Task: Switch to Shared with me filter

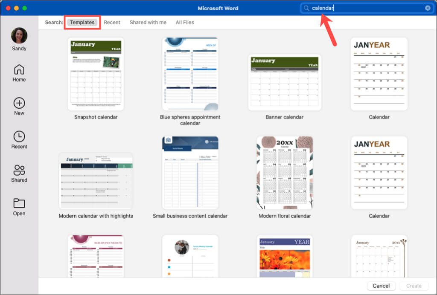Action: coord(148,22)
